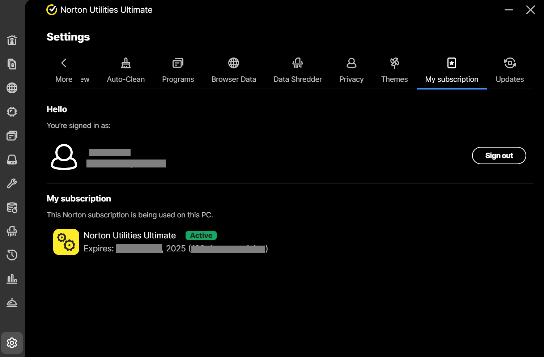The height and width of the screenshot is (357, 544).
Task: Click the Sign out button
Action: point(499,156)
